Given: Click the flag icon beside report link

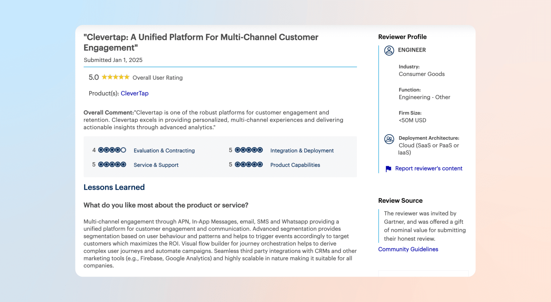Looking at the screenshot, I should tap(388, 169).
